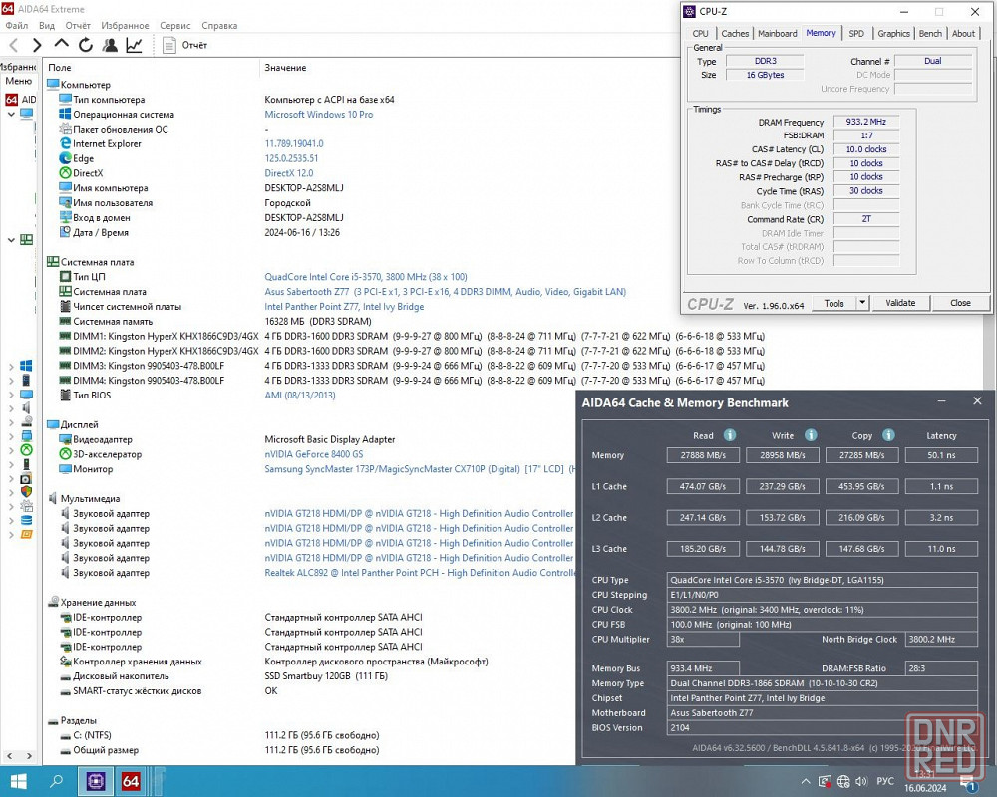997x797 pixels.
Task: Open the Справка menu
Action: click(219, 26)
